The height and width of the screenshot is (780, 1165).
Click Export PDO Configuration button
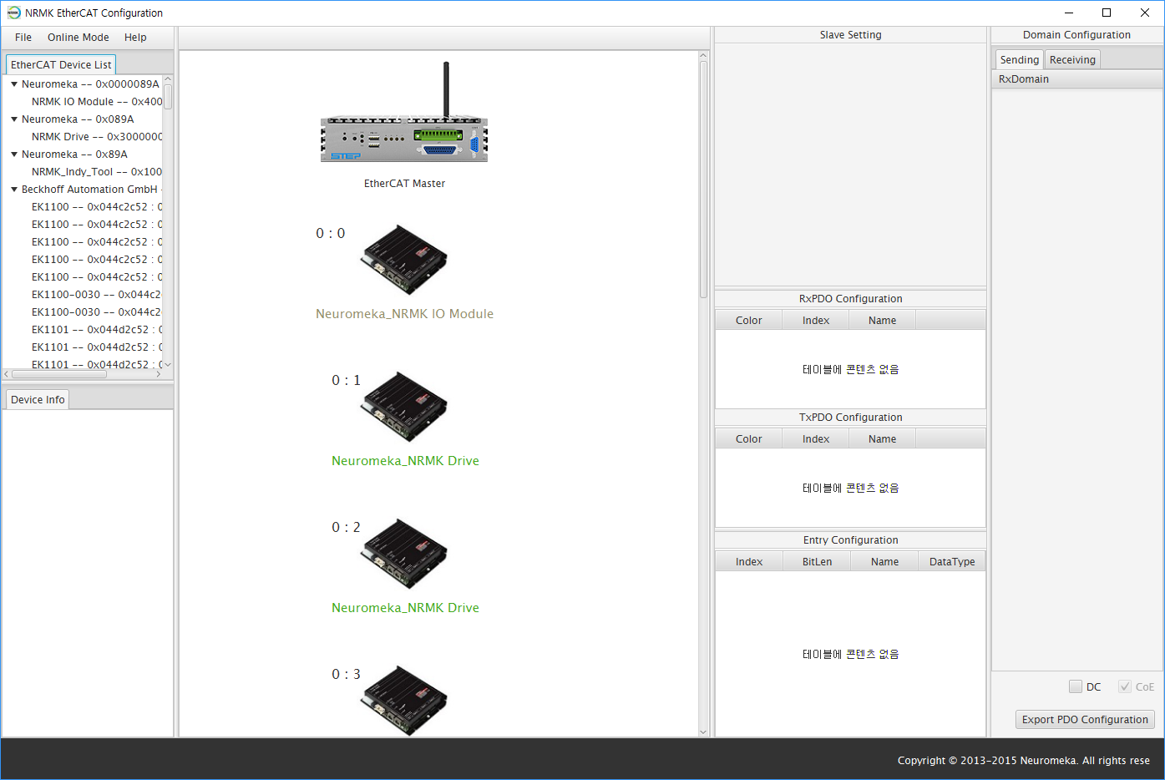(1085, 719)
